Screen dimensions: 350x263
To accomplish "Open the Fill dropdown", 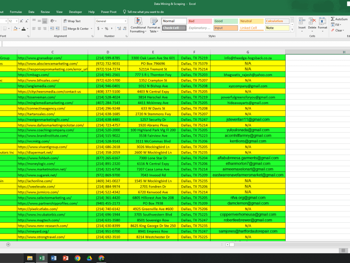I will tap(336, 25).
